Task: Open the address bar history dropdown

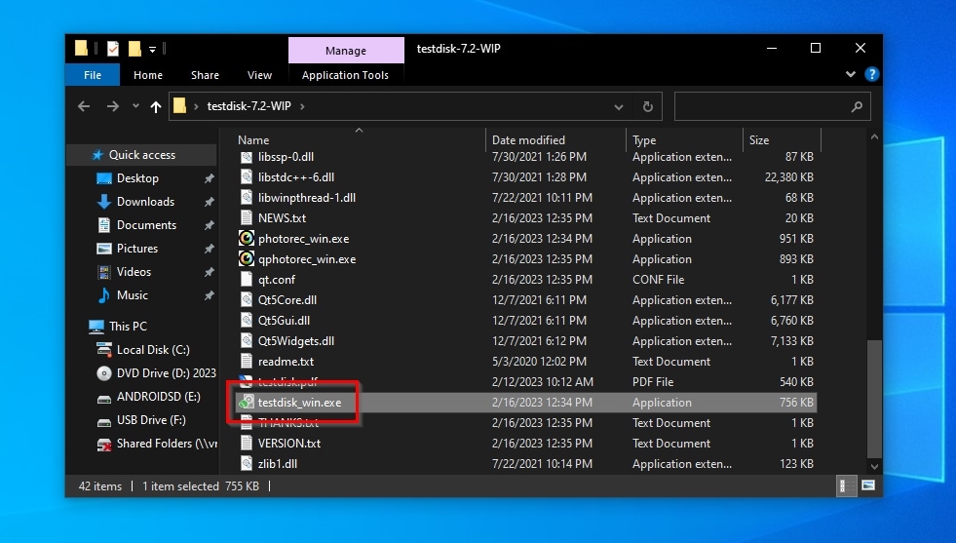Action: (619, 107)
